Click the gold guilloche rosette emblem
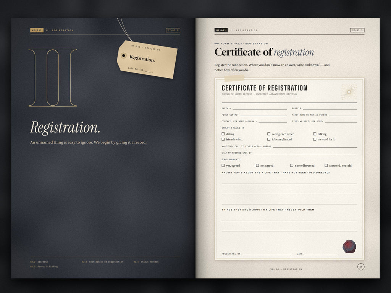 pyautogui.click(x=349, y=92)
